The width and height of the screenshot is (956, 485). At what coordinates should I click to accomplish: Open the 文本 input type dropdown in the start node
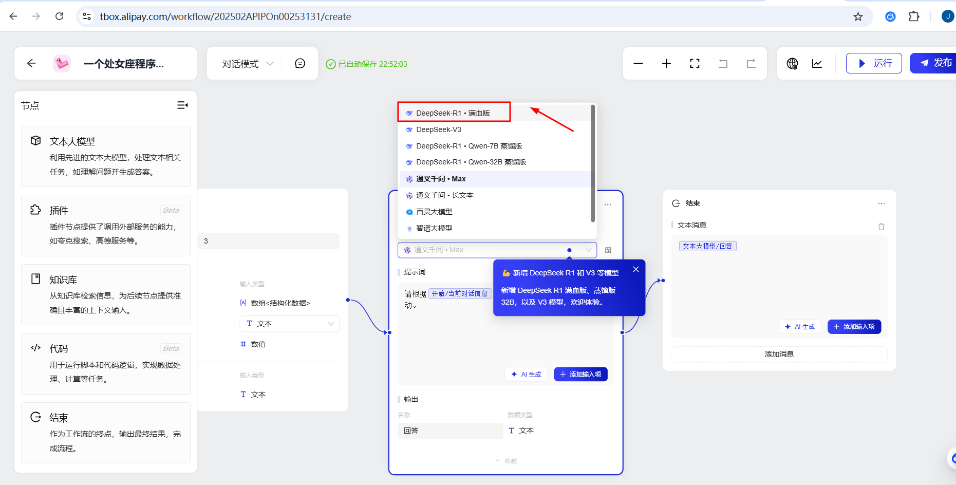pyautogui.click(x=289, y=324)
